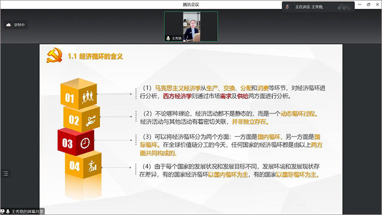The image size is (382, 215).
Task: Click the 正在讲话: 王秀艳 speaker label
Action: 309,7
